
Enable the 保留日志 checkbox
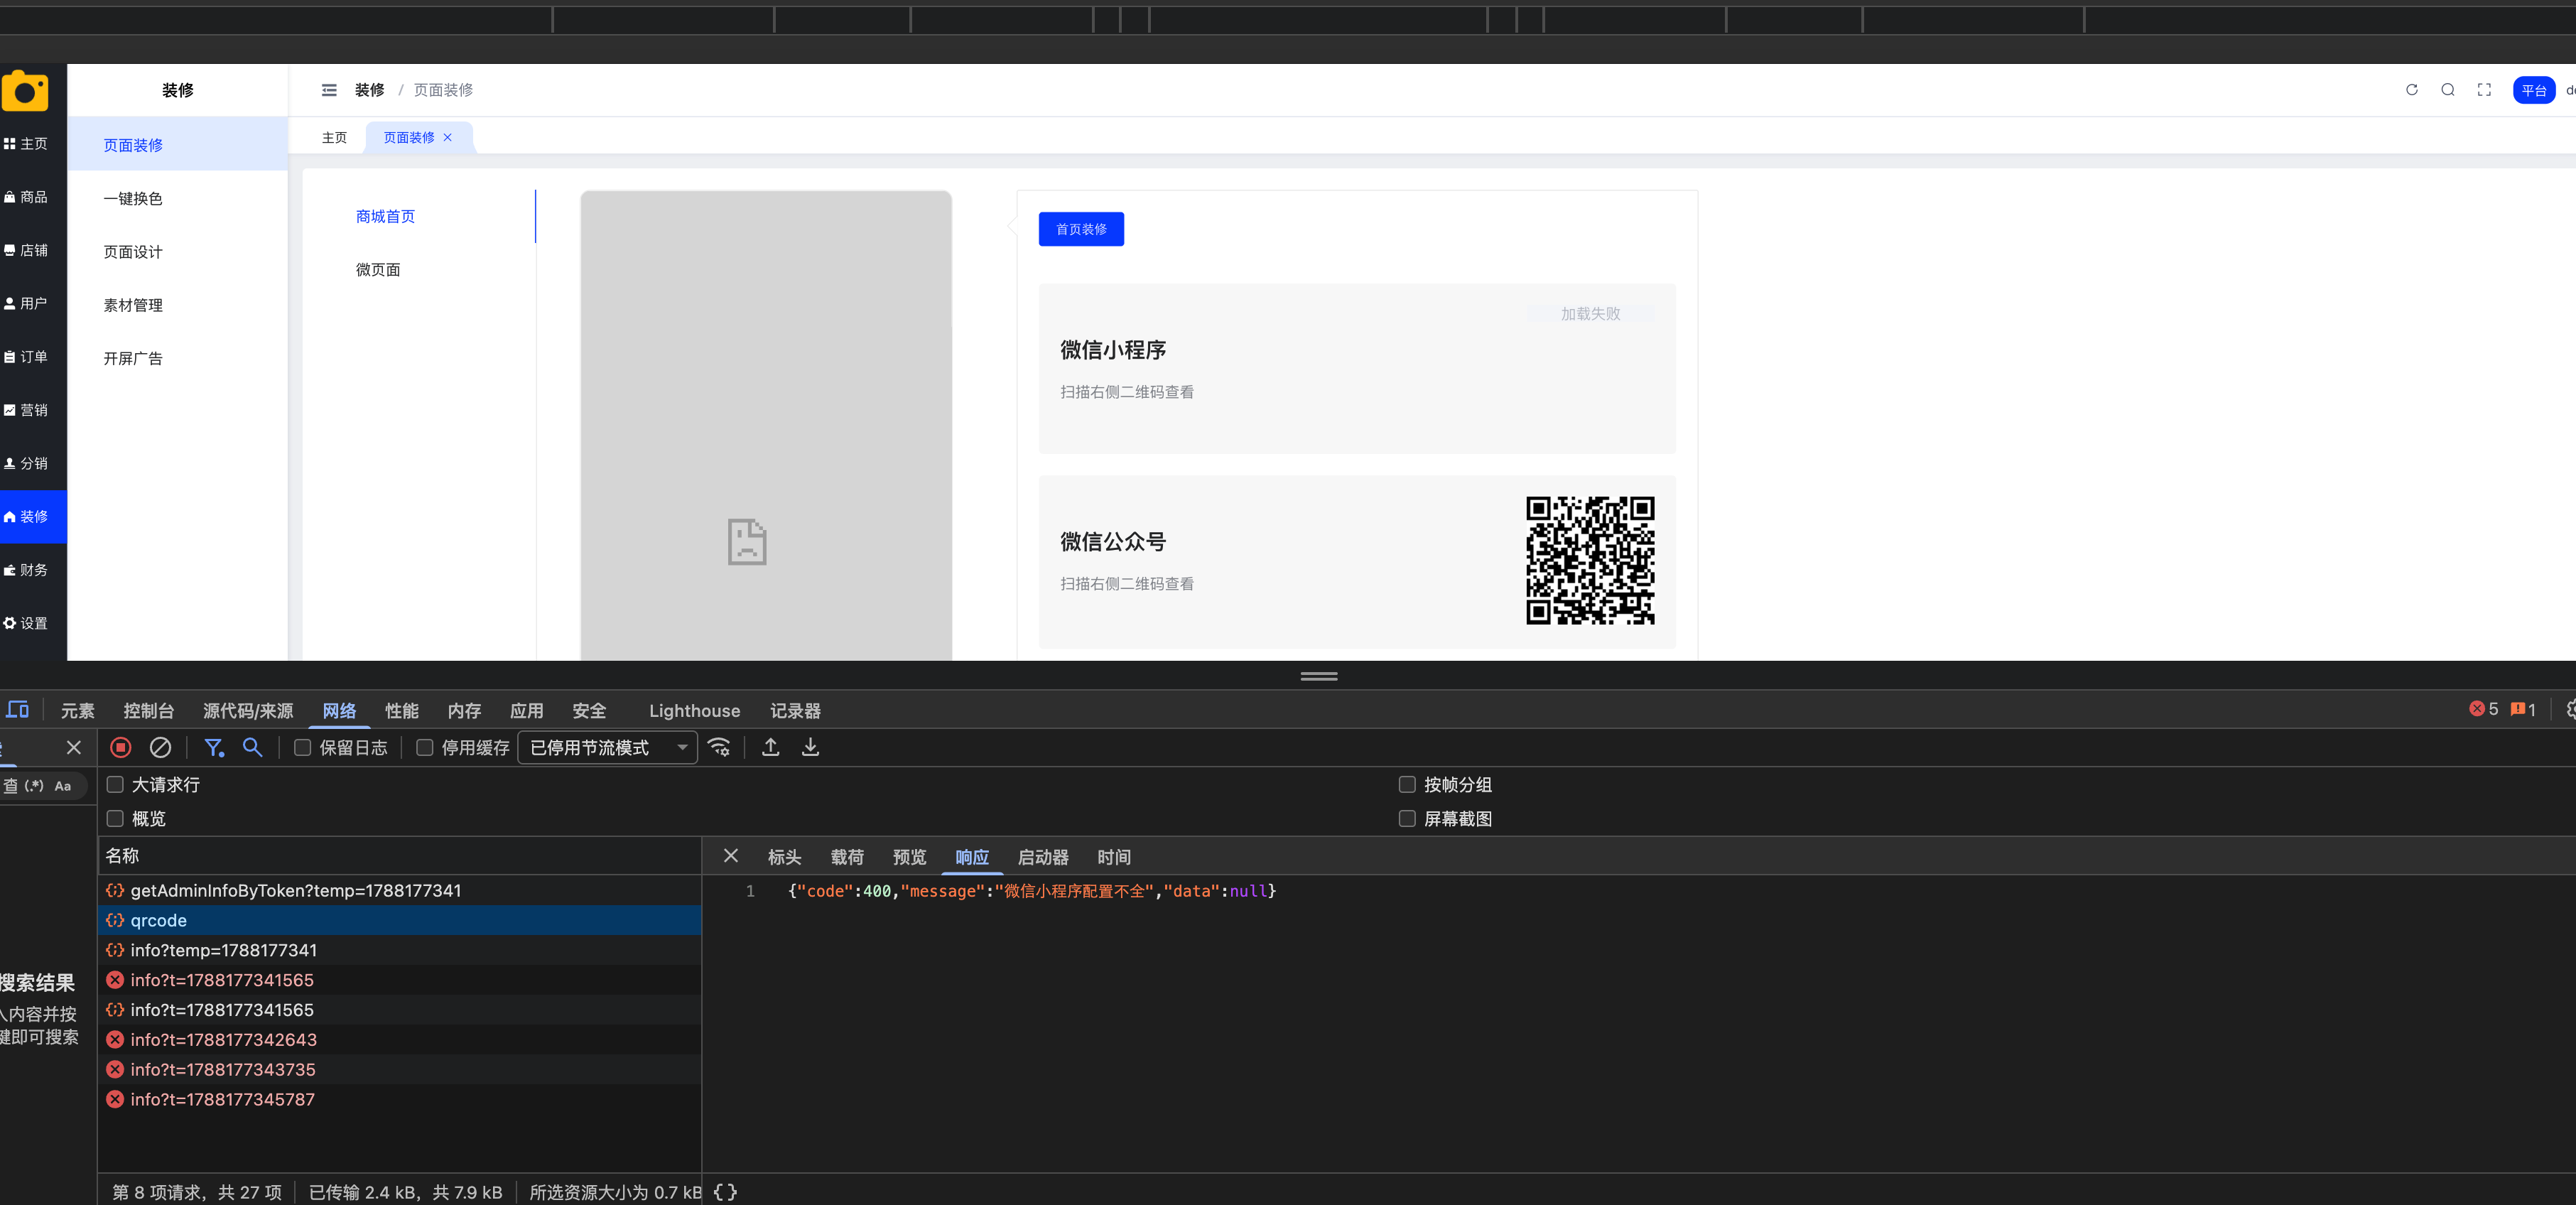(303, 747)
